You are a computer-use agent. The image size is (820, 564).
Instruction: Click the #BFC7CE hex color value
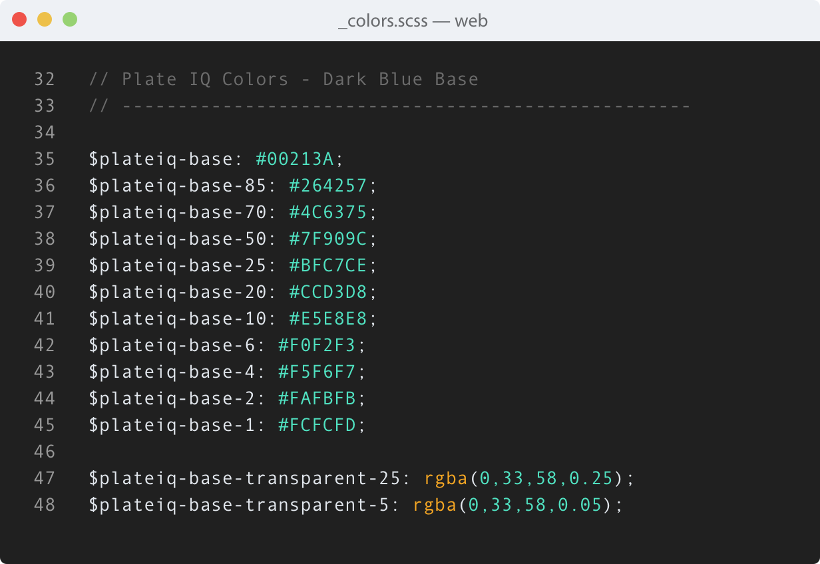click(x=328, y=265)
